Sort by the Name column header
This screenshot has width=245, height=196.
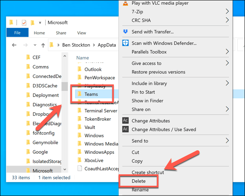[83, 58]
